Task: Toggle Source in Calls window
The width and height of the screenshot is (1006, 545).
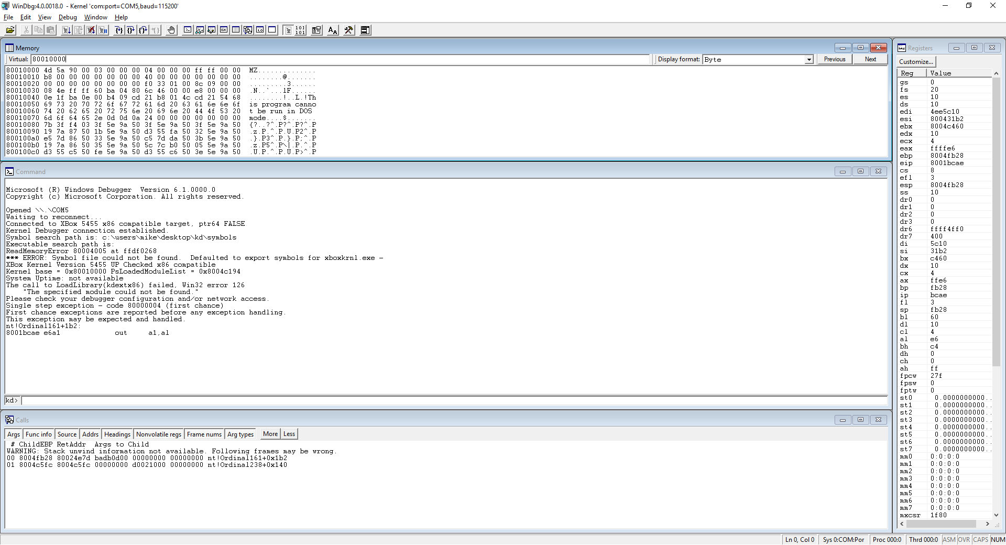Action: point(67,434)
